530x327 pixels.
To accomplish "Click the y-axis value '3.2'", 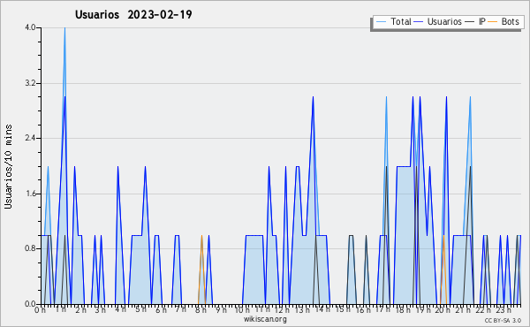I will click(30, 83).
